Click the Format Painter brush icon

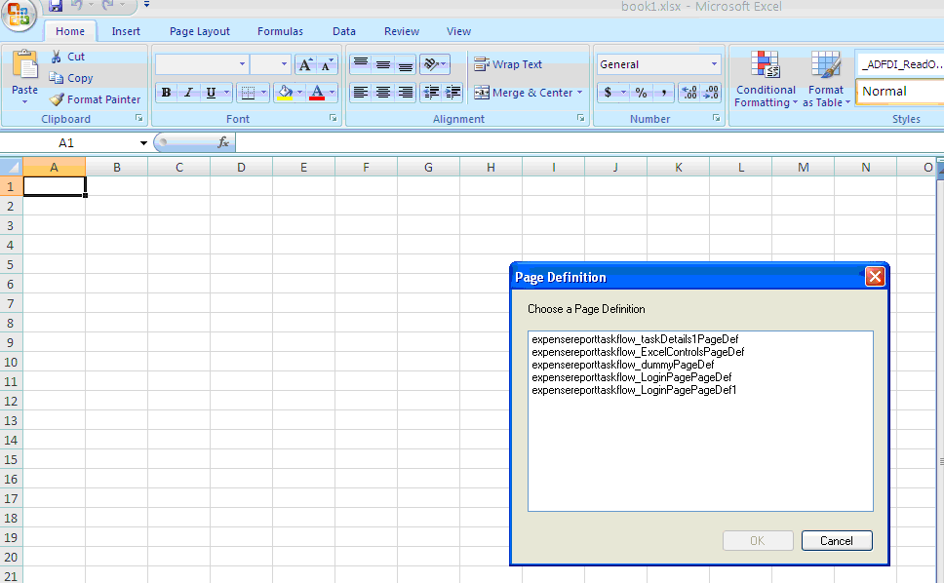[57, 99]
